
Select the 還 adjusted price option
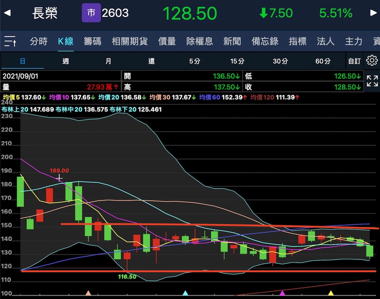[151, 61]
